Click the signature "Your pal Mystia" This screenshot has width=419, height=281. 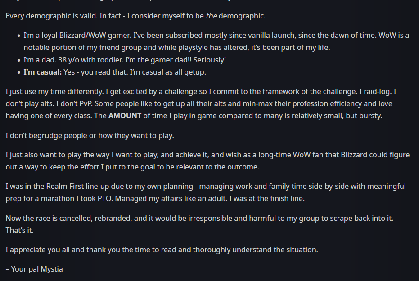pos(34,269)
